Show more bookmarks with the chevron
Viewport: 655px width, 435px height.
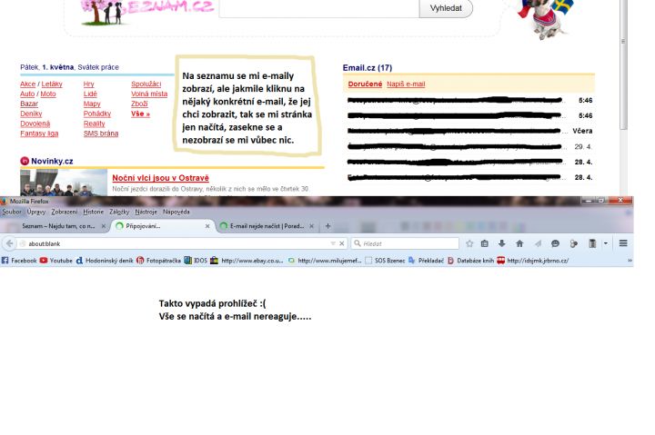point(630,261)
